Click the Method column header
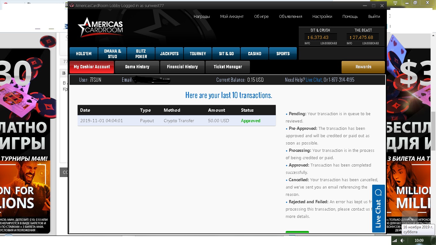This screenshot has height=245, width=436. coord(172,110)
